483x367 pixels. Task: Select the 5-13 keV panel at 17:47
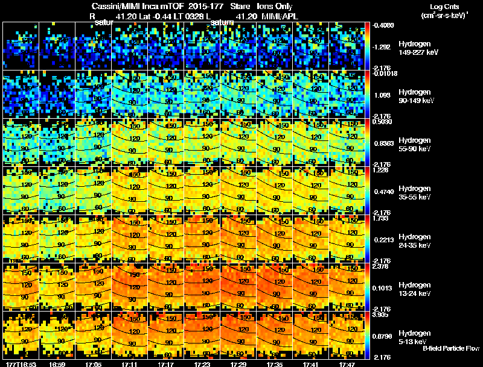[x=347, y=335]
